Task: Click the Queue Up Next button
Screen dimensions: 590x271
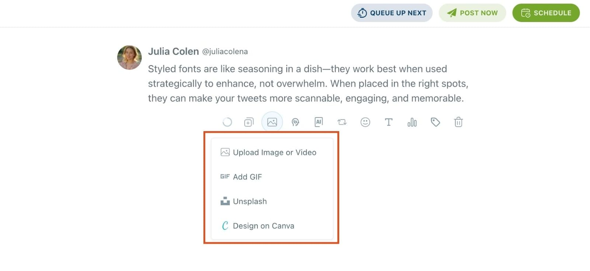Action: click(x=392, y=13)
